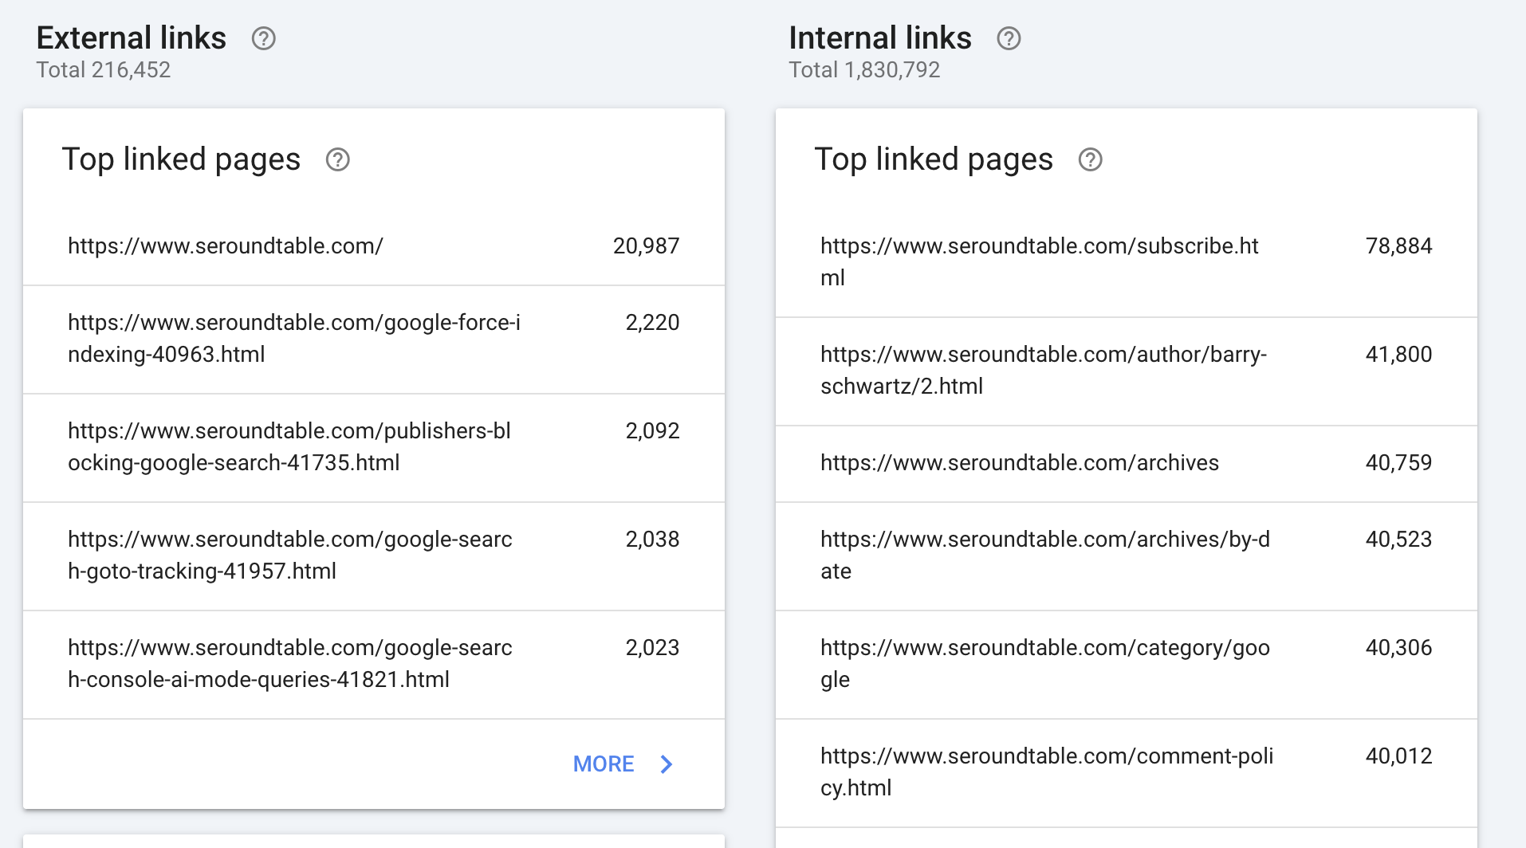Click the 41,800 link count
This screenshot has width=1526, height=848.
pos(1398,355)
